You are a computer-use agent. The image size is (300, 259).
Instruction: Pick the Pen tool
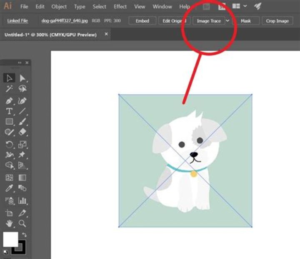point(9,101)
